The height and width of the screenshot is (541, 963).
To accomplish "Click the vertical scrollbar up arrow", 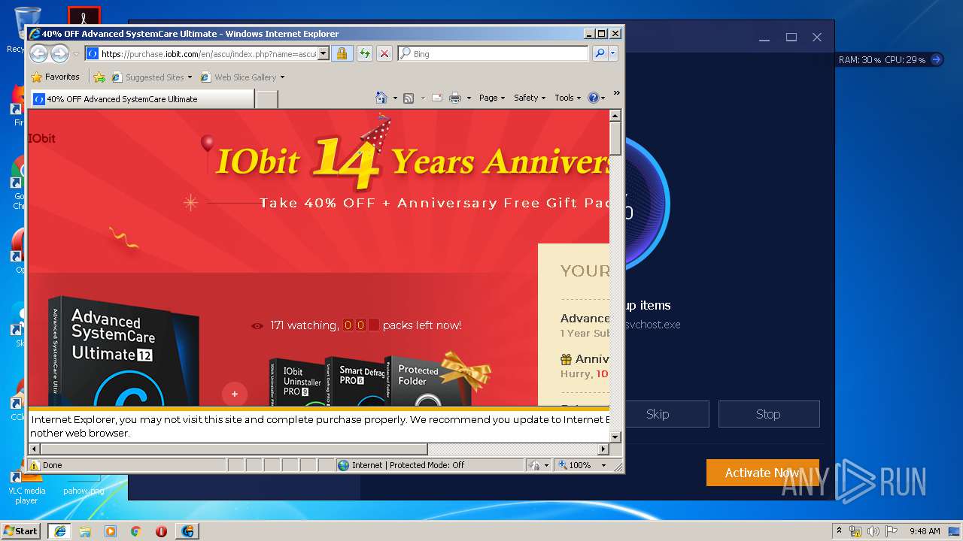I will pyautogui.click(x=615, y=116).
